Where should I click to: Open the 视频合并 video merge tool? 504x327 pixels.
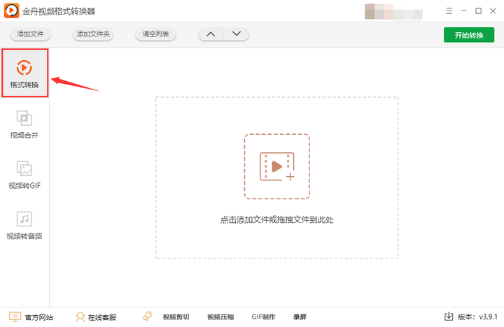tap(24, 124)
